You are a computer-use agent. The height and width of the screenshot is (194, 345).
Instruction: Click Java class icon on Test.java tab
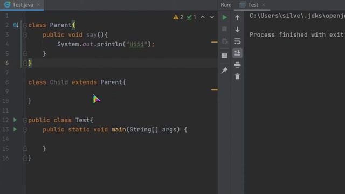(7, 5)
